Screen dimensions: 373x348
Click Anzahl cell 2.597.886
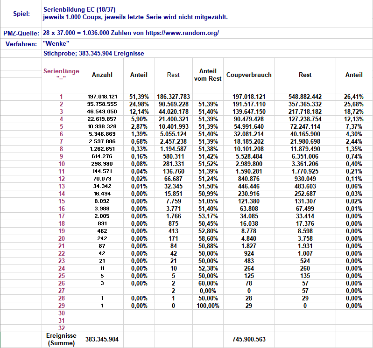coord(102,141)
